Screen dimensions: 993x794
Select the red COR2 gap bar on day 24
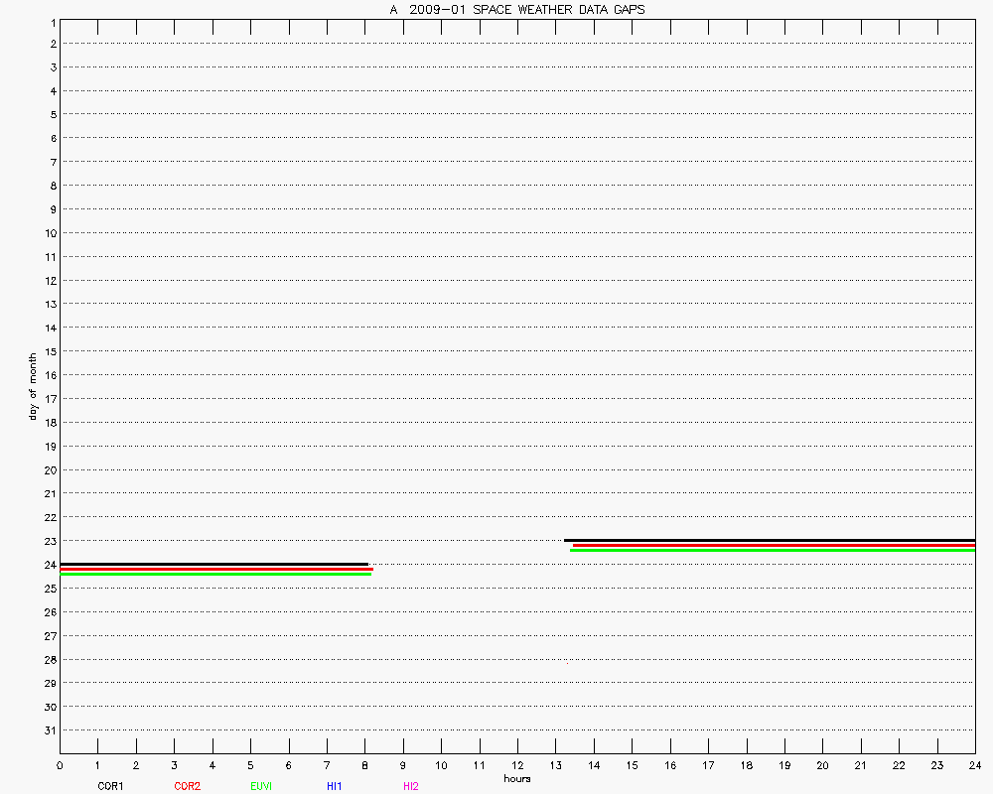[216, 569]
